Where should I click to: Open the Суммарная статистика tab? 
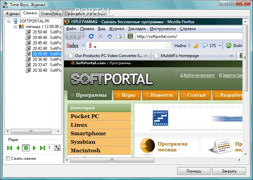tap(85, 14)
